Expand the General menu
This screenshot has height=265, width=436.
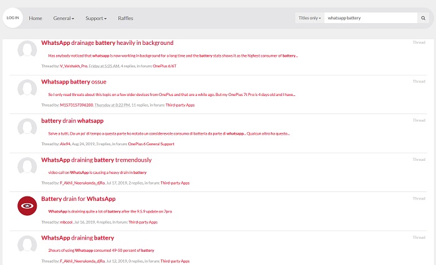coord(64,18)
